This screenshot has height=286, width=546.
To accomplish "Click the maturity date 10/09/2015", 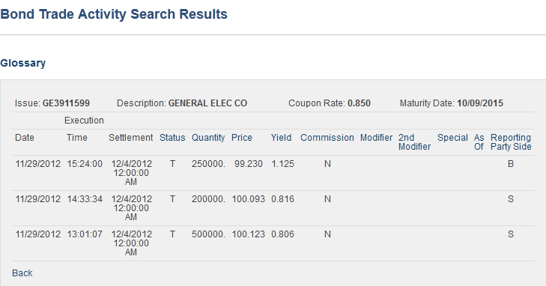I will pyautogui.click(x=480, y=103).
